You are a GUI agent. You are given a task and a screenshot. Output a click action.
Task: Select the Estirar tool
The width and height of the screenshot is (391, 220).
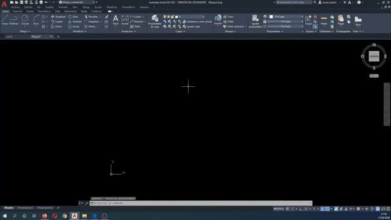tap(57, 26)
